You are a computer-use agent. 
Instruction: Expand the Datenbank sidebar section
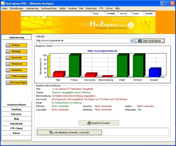[x=16, y=124]
